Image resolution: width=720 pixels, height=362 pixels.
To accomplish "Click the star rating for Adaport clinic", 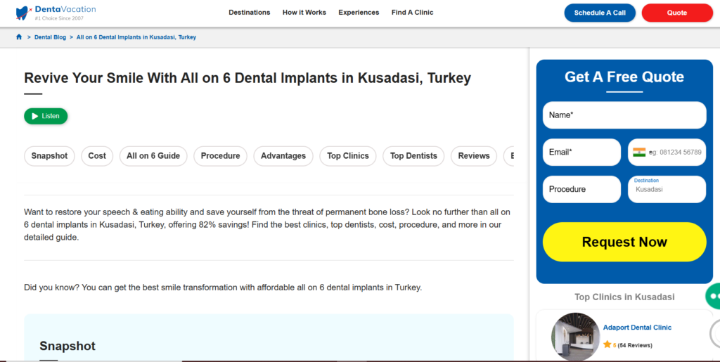I will tap(607, 344).
